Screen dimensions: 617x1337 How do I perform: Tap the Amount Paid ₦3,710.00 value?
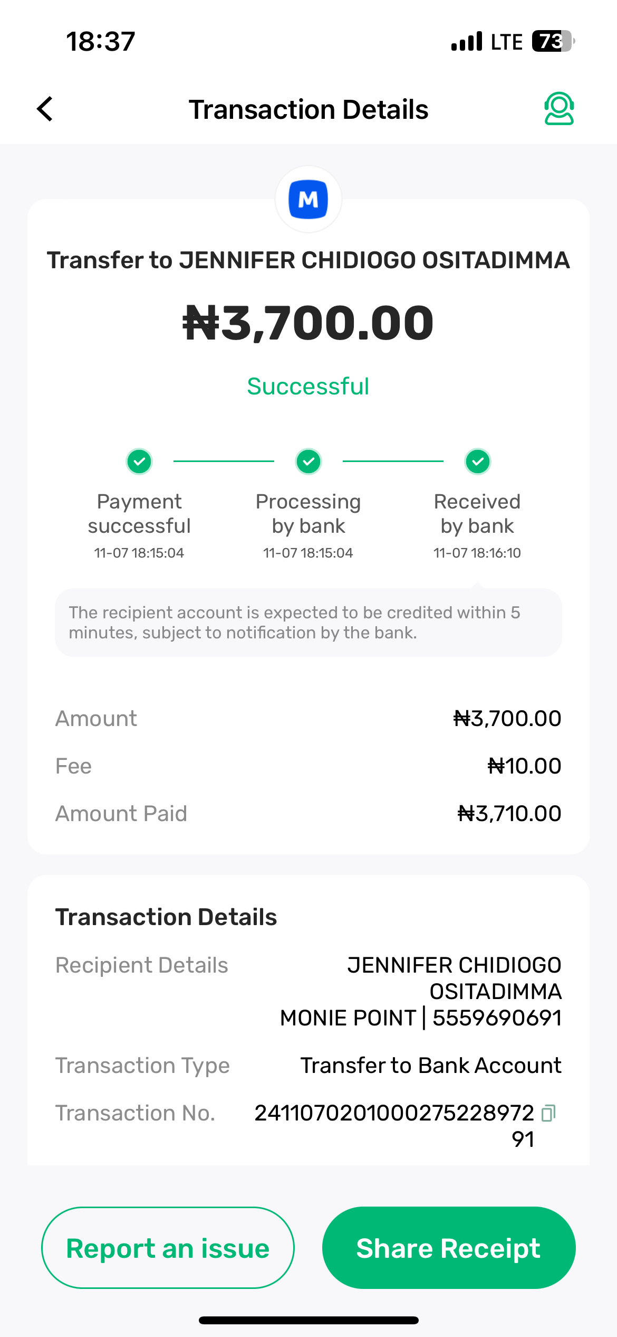(x=509, y=814)
